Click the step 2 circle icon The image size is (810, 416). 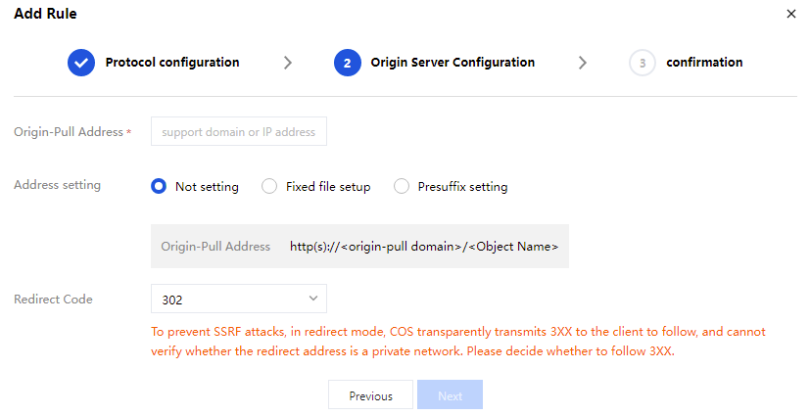pyautogui.click(x=347, y=63)
